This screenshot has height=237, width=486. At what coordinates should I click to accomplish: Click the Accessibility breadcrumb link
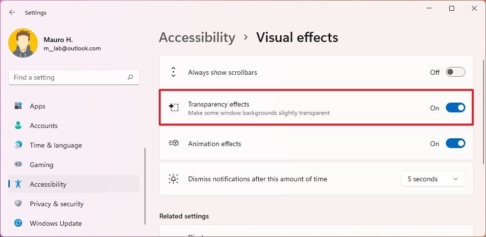197,38
